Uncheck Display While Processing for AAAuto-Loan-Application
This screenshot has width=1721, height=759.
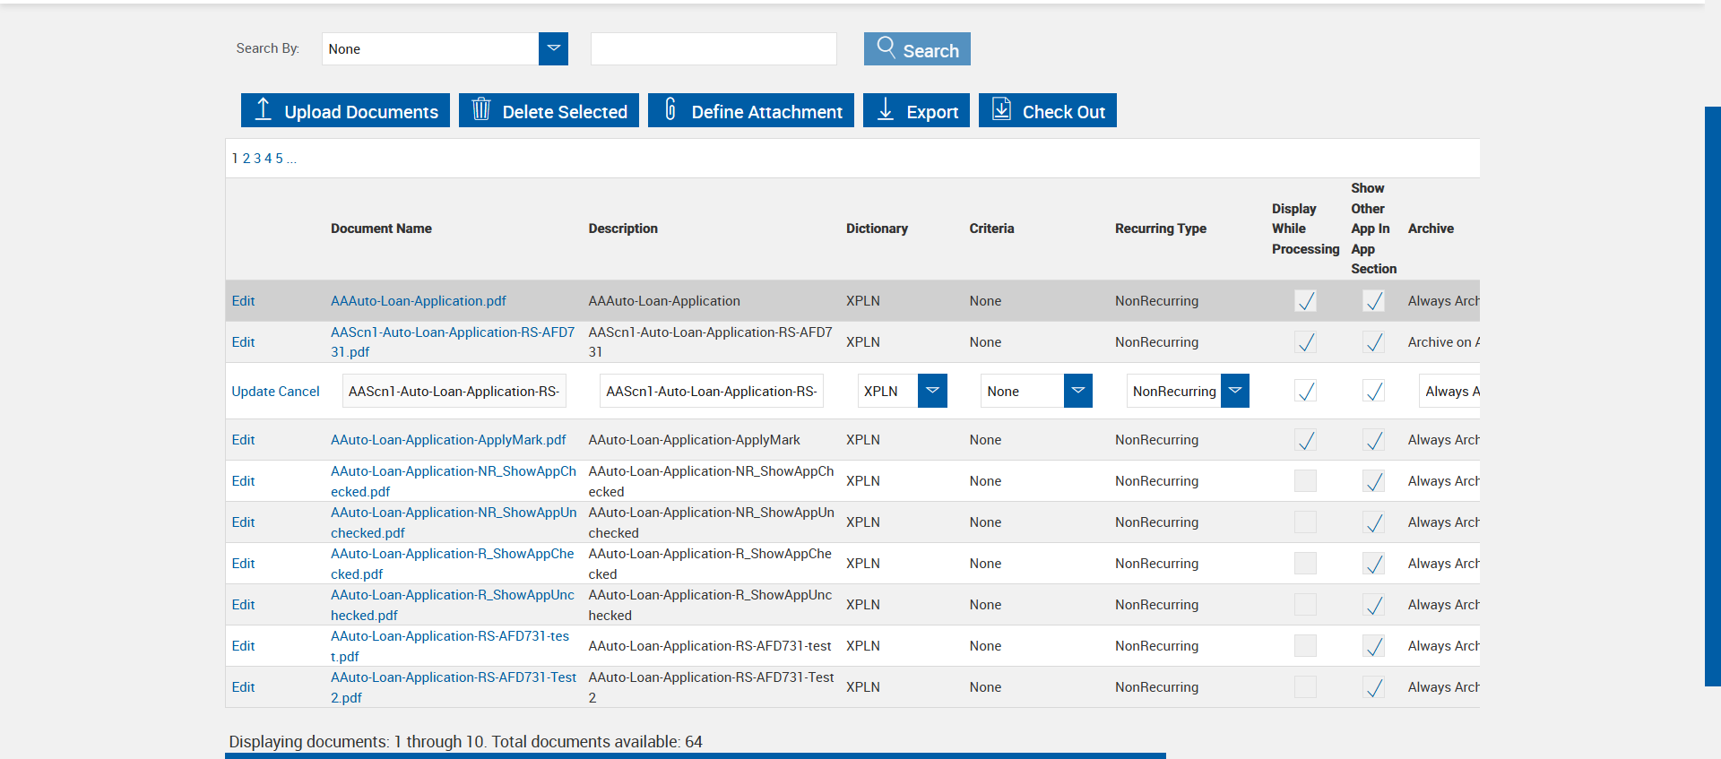(x=1305, y=301)
